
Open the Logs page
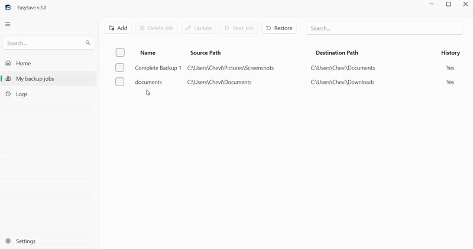48,94
